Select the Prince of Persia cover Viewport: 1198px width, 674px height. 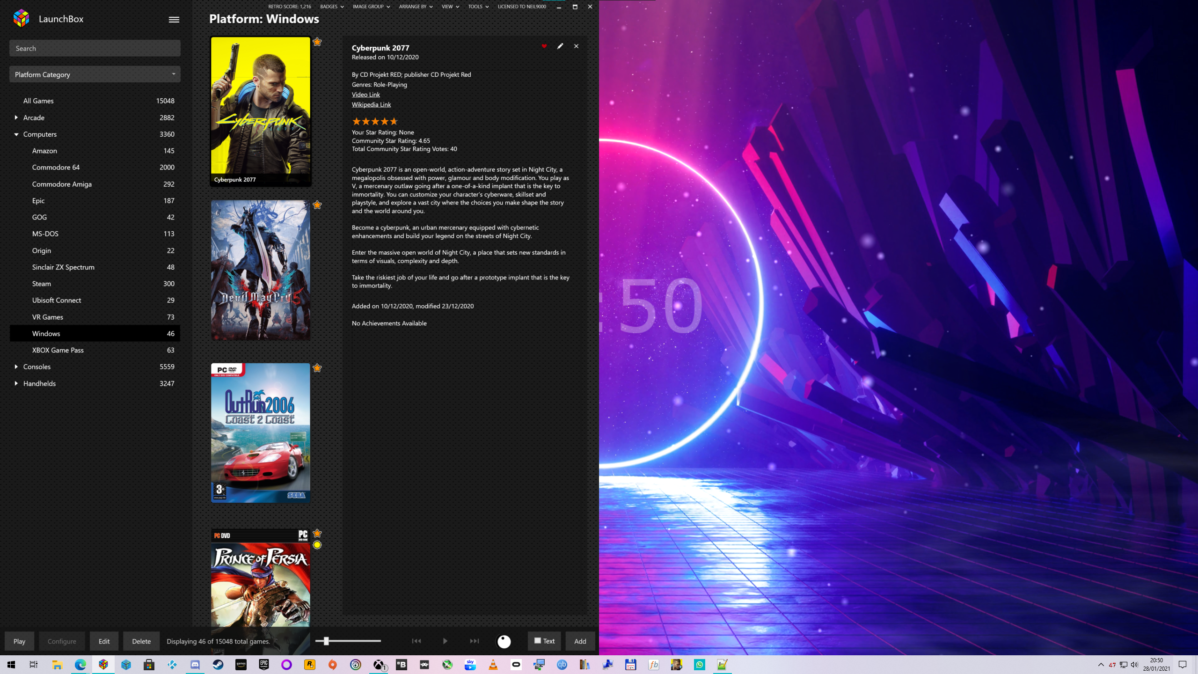coord(261,578)
